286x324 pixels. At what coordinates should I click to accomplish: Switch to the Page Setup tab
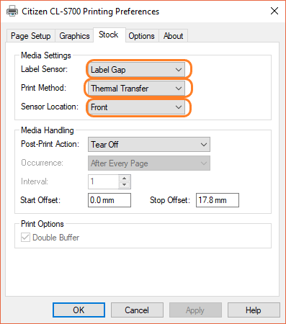31,36
